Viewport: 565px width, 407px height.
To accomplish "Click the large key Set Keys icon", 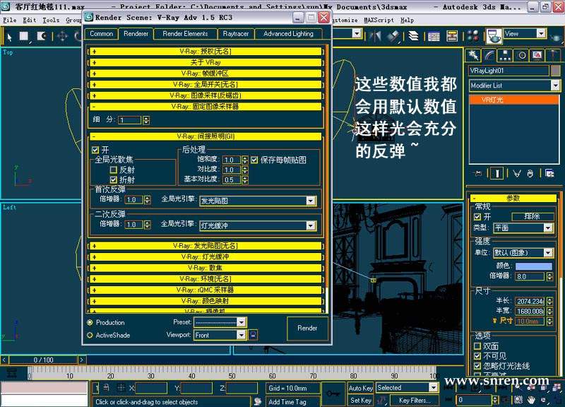I will 333,394.
